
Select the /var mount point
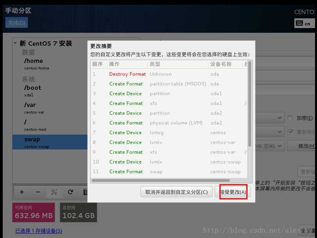tap(50, 108)
